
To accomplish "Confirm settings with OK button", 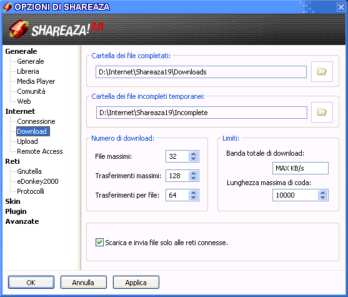I will [x=31, y=283].
